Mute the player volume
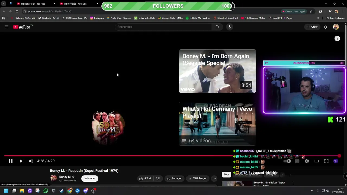The image size is (347, 195). tap(31, 161)
